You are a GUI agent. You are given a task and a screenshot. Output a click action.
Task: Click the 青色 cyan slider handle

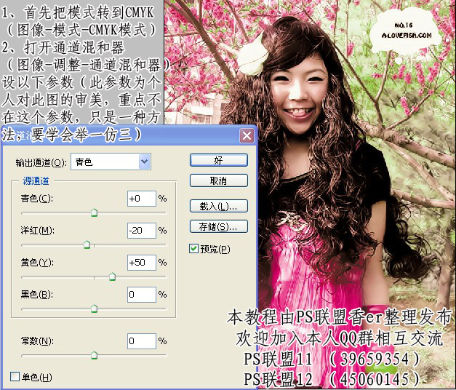coord(94,213)
